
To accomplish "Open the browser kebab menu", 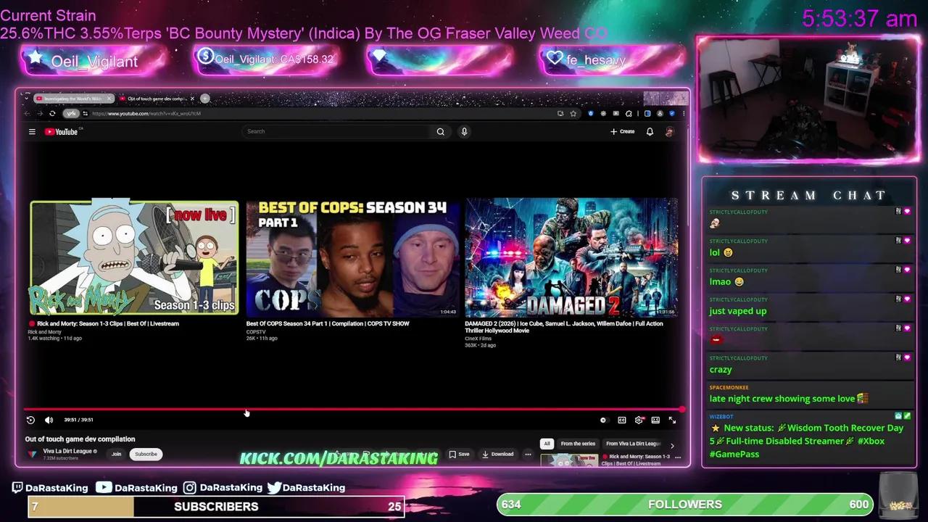I will [x=683, y=113].
